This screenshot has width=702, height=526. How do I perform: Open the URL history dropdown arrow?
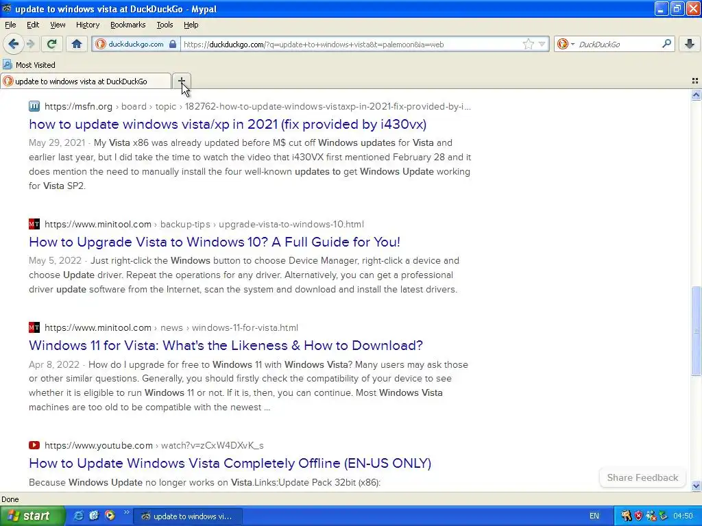(x=542, y=44)
